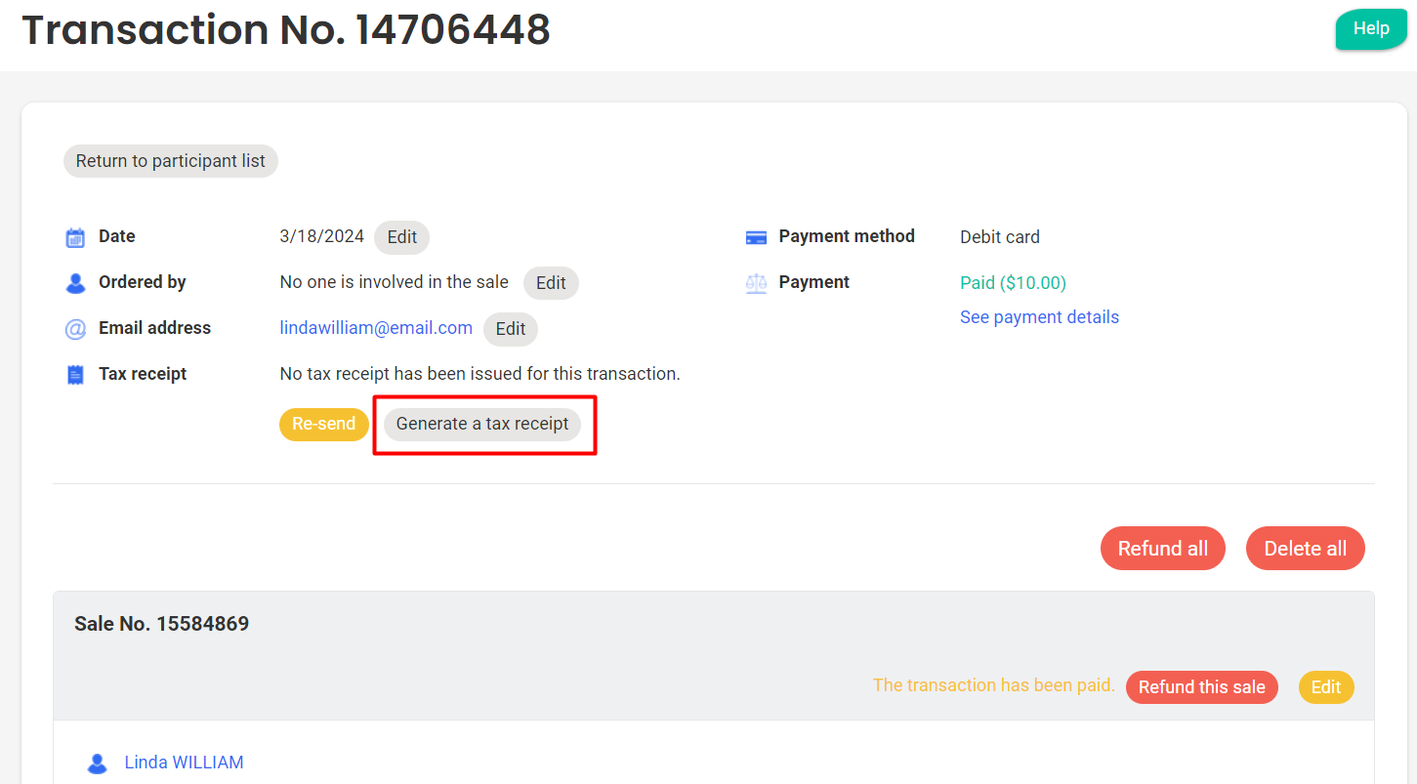This screenshot has height=784, width=1417.
Task: Edit the transaction date
Action: [x=401, y=237]
